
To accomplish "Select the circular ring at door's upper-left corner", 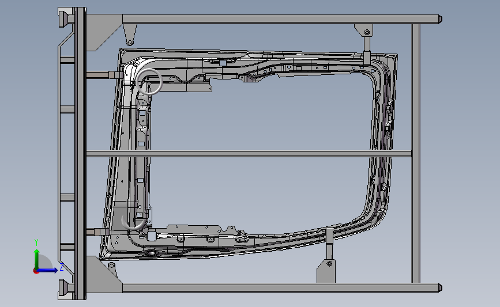I will (x=149, y=82).
